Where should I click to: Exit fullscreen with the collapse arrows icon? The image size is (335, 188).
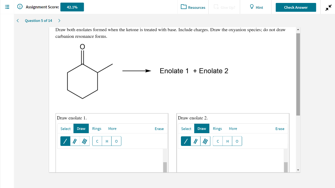[x=328, y=8]
